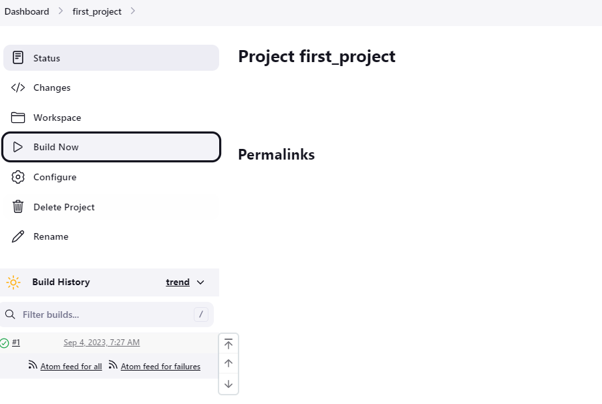Expand the Build History chevron
This screenshot has width=602, height=404.
pyautogui.click(x=200, y=282)
